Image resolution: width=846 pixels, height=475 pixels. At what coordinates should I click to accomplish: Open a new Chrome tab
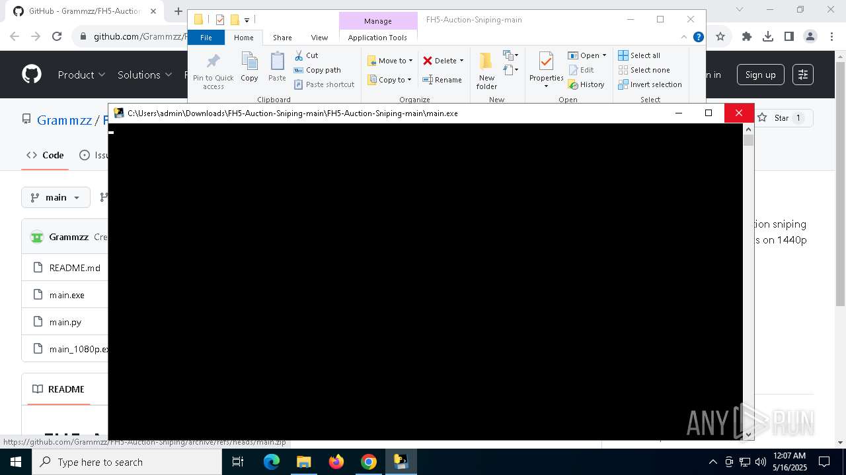(178, 11)
